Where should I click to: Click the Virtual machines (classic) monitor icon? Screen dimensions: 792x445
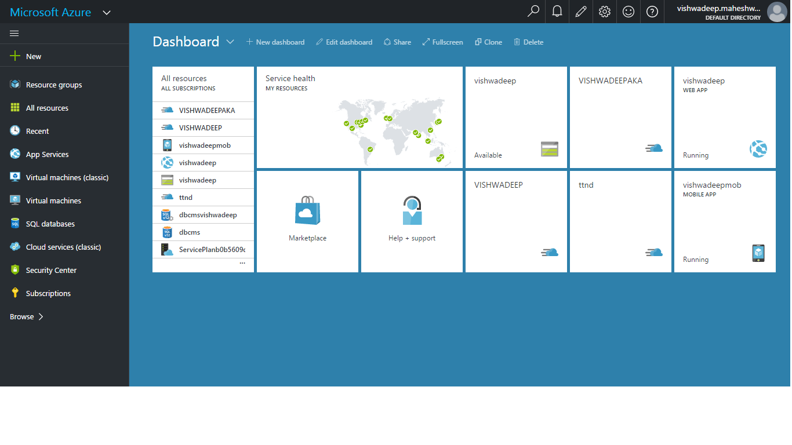pos(15,177)
